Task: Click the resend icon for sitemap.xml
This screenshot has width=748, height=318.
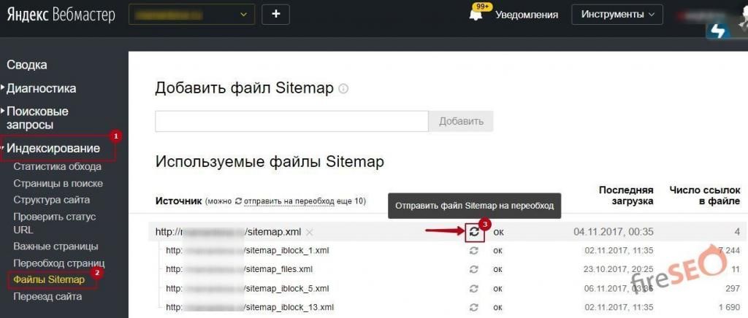Action: [x=475, y=232]
